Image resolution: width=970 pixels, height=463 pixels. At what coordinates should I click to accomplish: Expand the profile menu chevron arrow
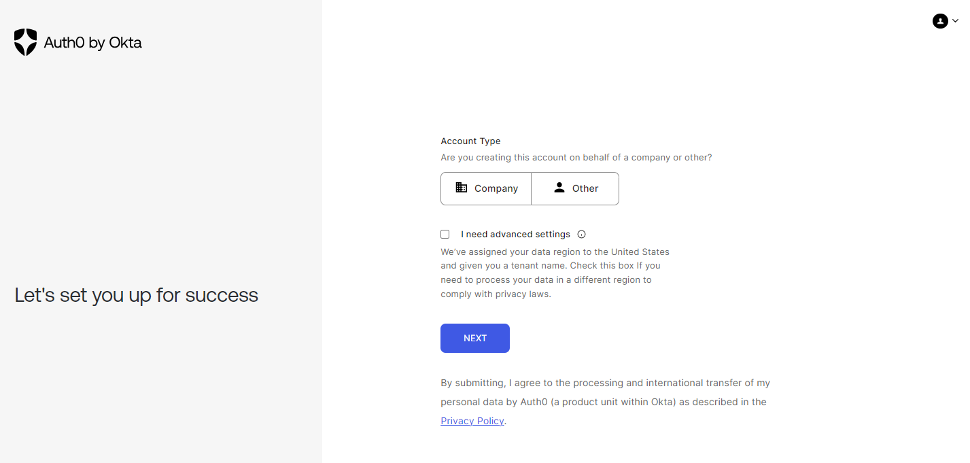955,21
